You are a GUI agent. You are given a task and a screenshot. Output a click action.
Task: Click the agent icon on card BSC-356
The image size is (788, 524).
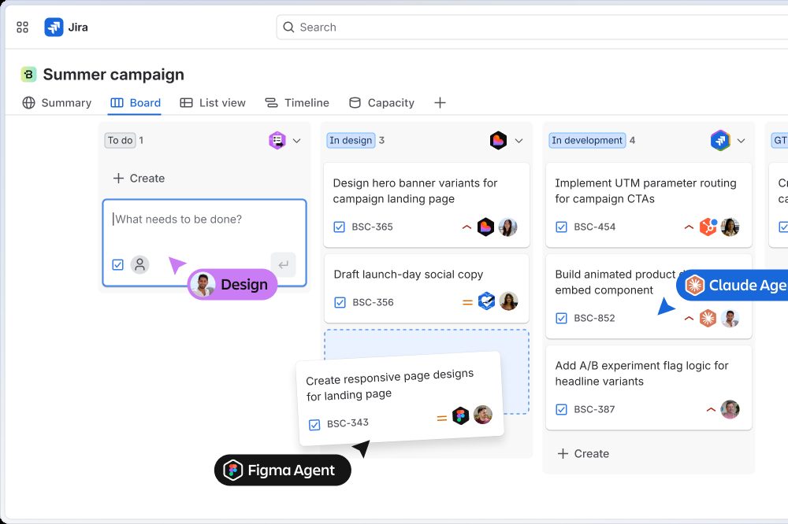(x=486, y=301)
